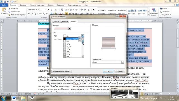Click the Grow Font icon

[48, 10]
